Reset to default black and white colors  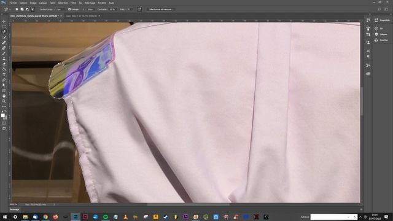click(2, 111)
